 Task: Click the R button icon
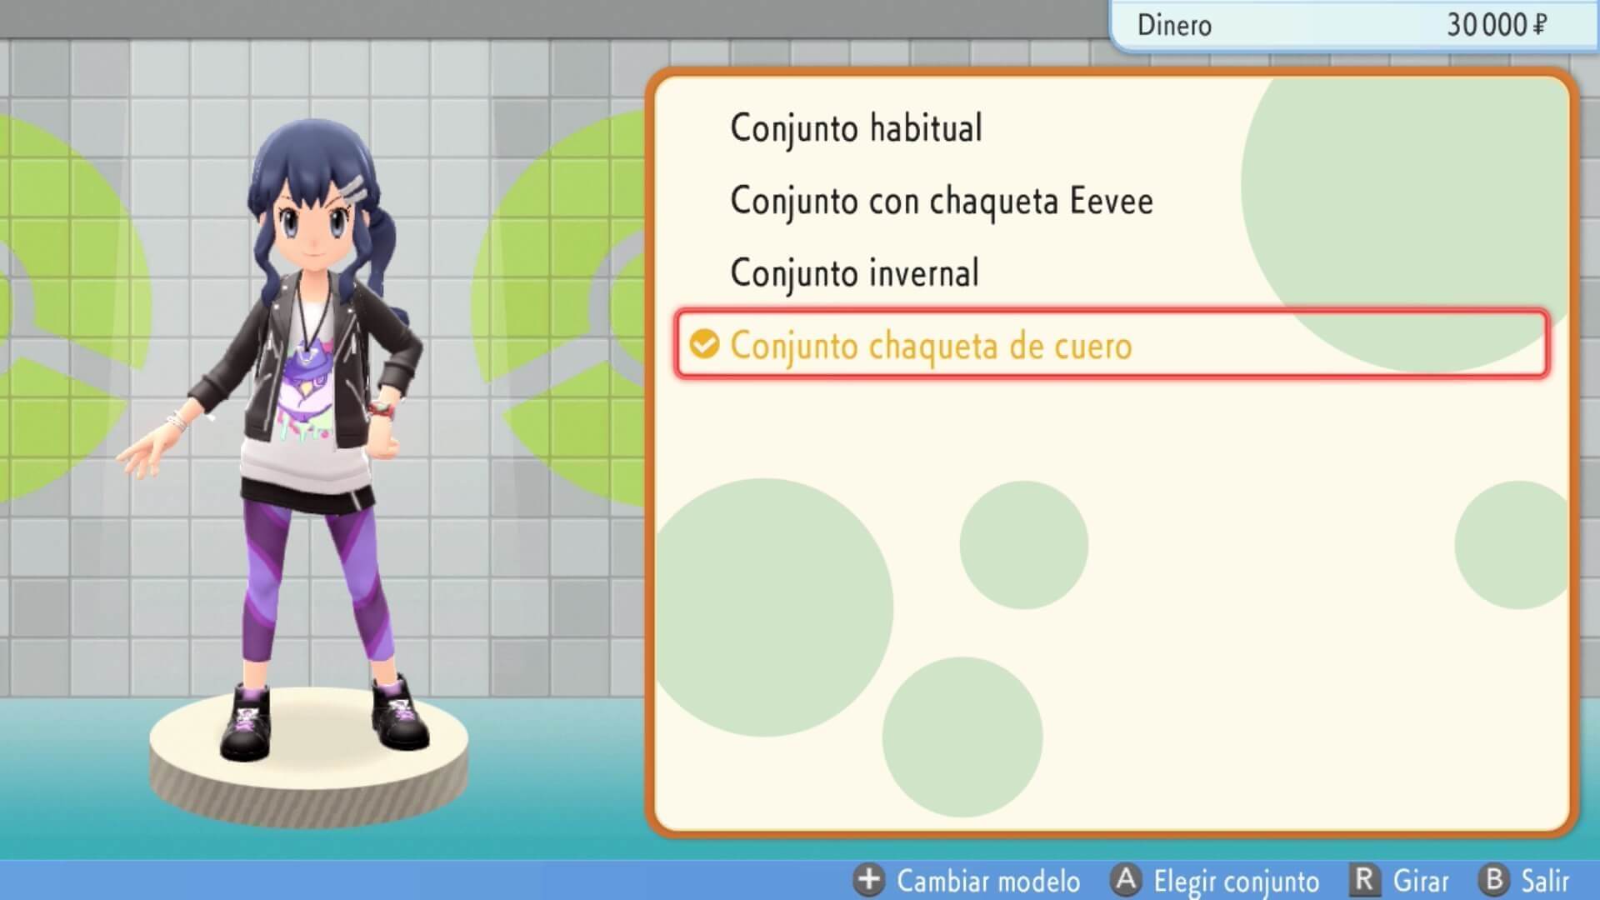pyautogui.click(x=1364, y=880)
